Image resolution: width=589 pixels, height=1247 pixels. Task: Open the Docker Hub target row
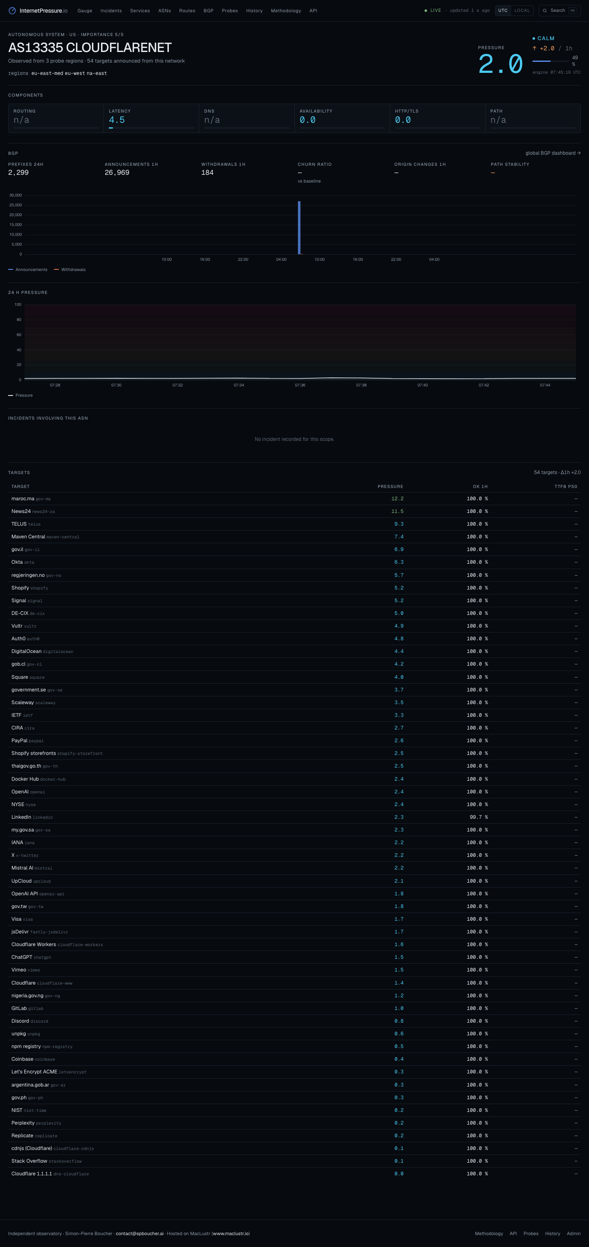tap(294, 779)
